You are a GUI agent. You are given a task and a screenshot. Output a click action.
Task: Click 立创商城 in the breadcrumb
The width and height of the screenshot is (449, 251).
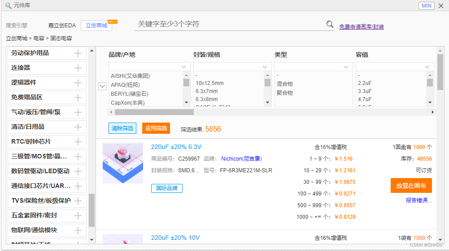coord(17,38)
